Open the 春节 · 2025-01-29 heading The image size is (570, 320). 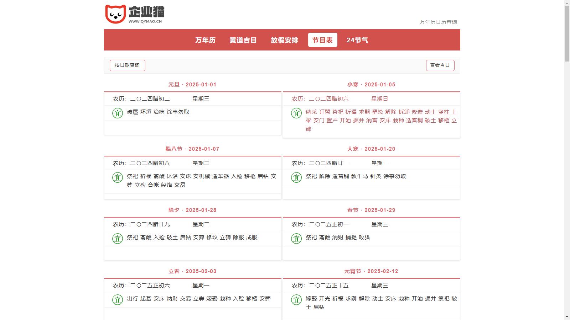point(371,210)
